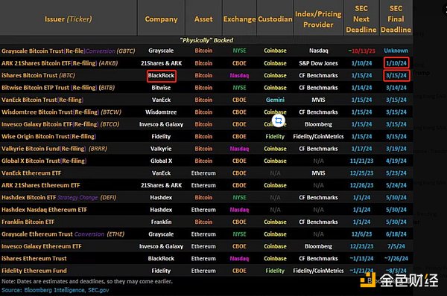This screenshot has width=447, height=296.
Task: Click ARK 21Shares Ethereum ETF issuer name
Action: point(41,185)
